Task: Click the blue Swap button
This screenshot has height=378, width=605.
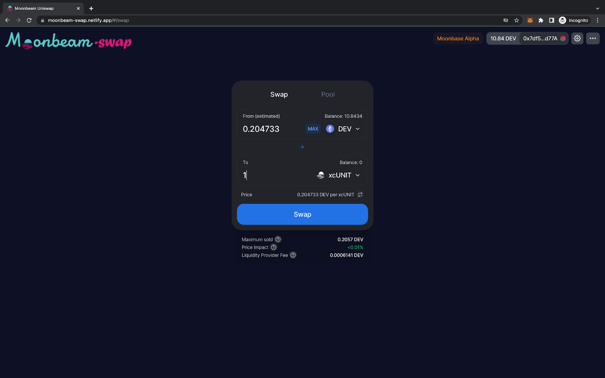Action: click(302, 214)
